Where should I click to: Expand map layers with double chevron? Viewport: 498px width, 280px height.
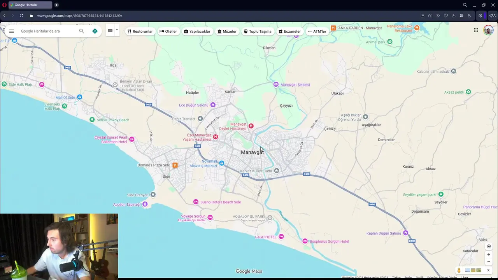tap(488, 270)
